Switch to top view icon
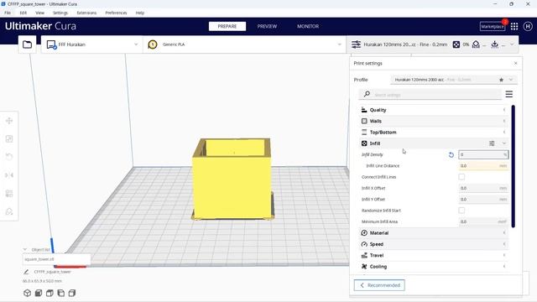This screenshot has height=302, width=537. 50,293
